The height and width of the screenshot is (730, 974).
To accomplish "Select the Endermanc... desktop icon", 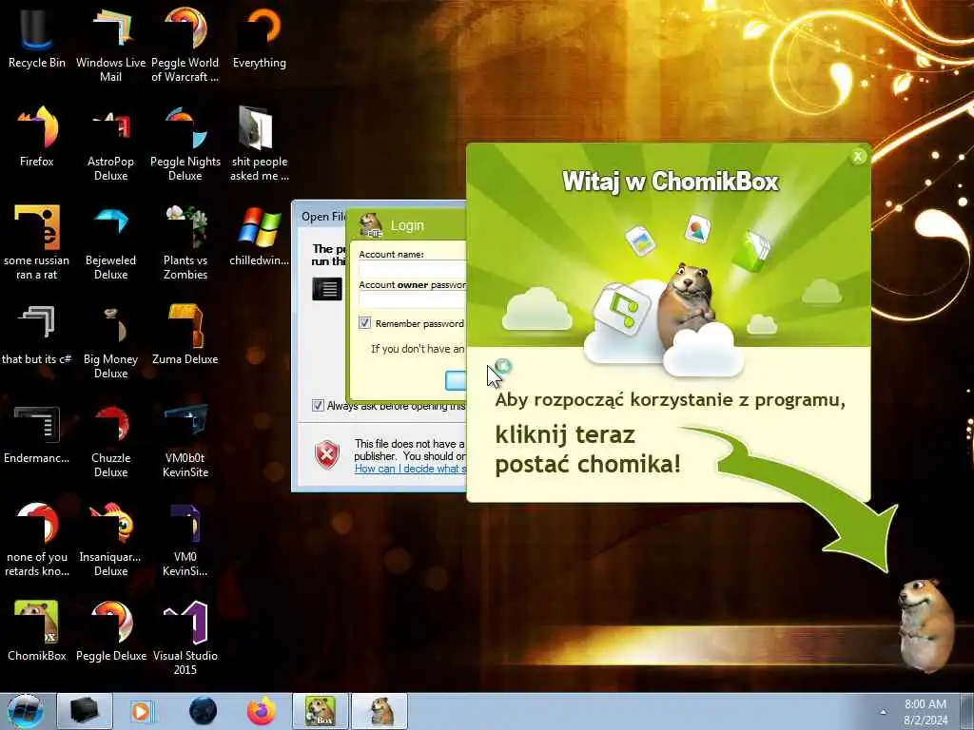I will [x=37, y=434].
